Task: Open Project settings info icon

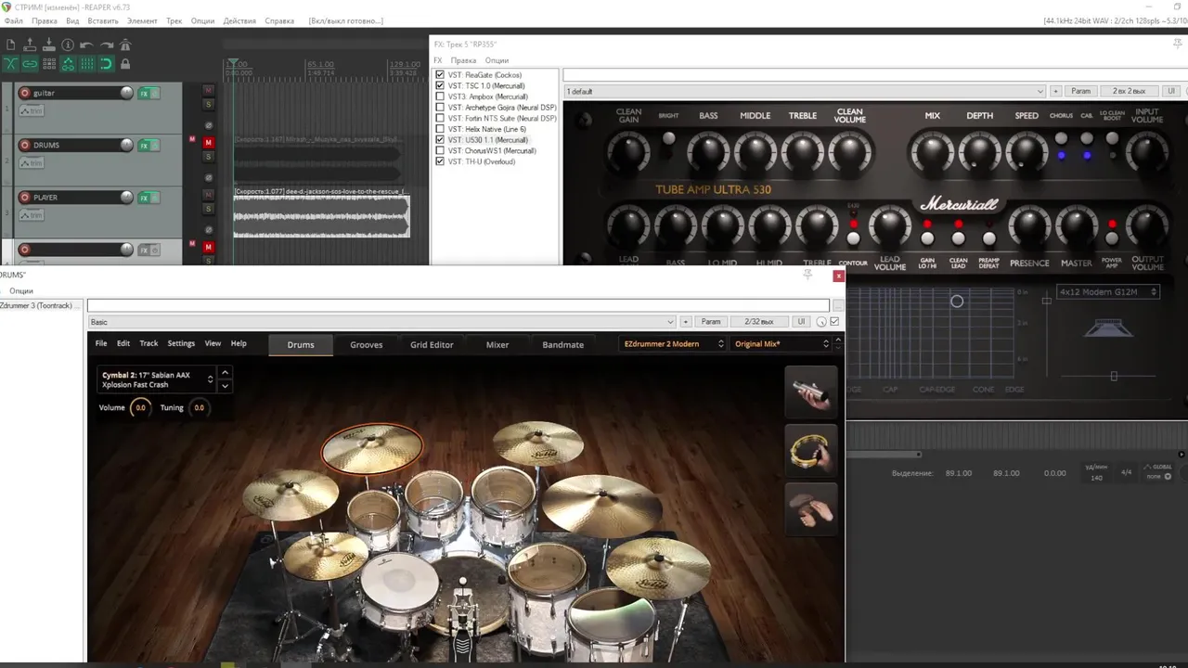Action: point(68,45)
